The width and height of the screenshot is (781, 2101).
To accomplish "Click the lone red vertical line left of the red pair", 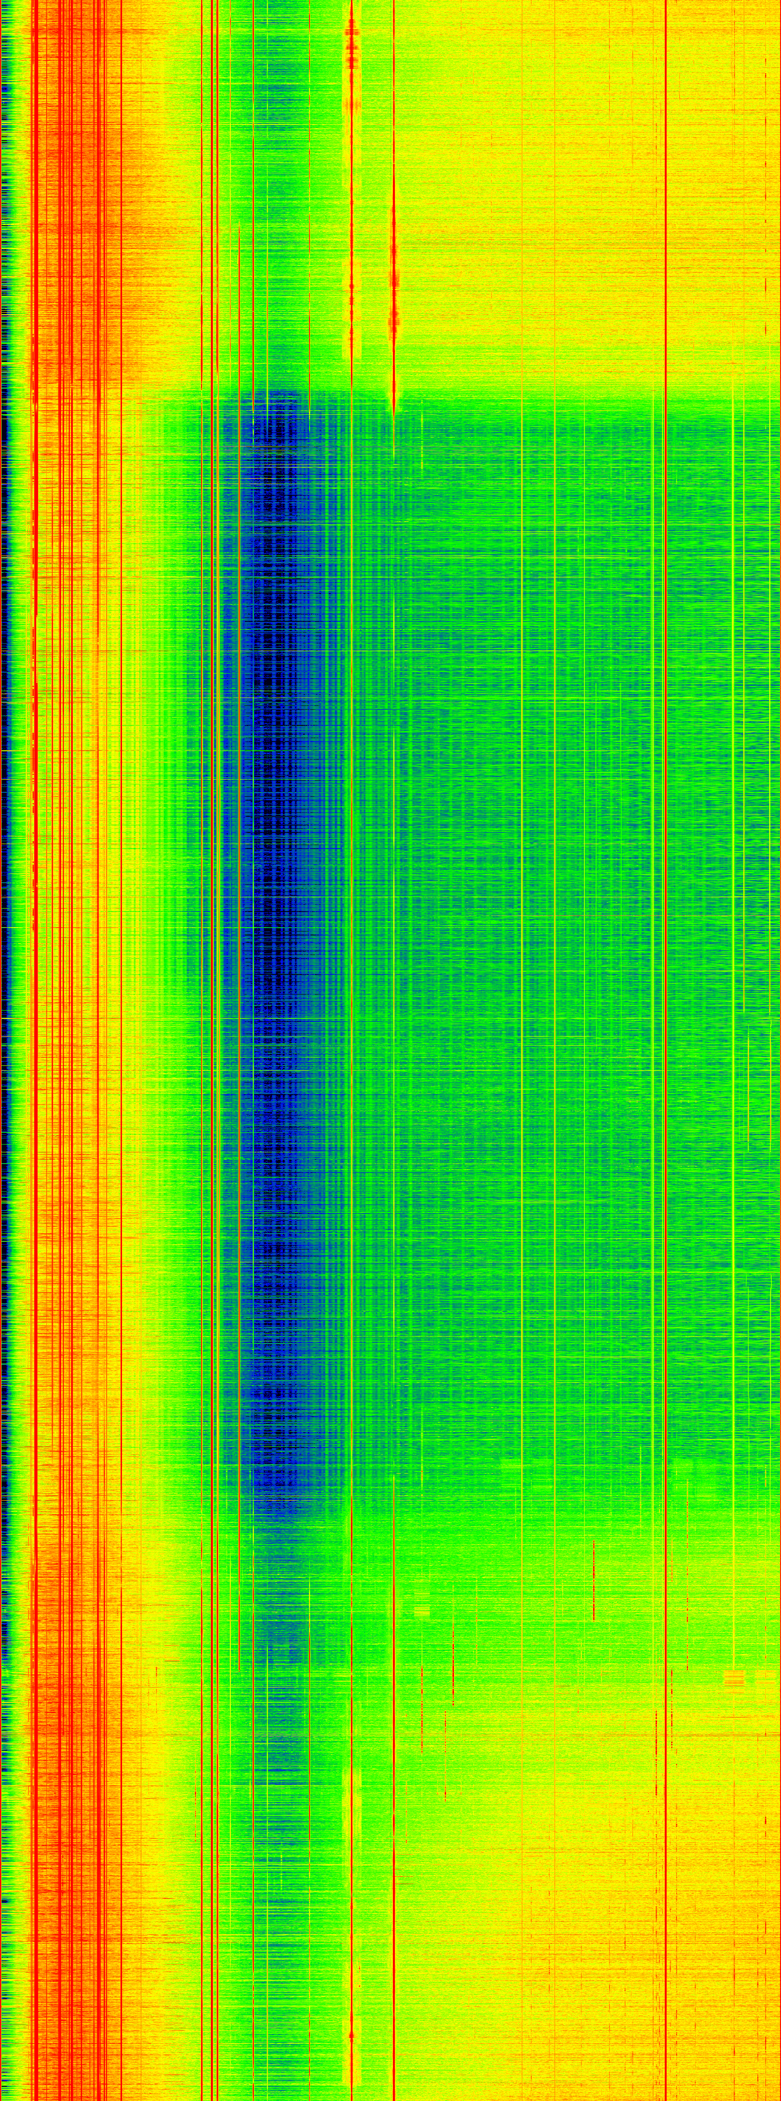I will [x=202, y=816].
